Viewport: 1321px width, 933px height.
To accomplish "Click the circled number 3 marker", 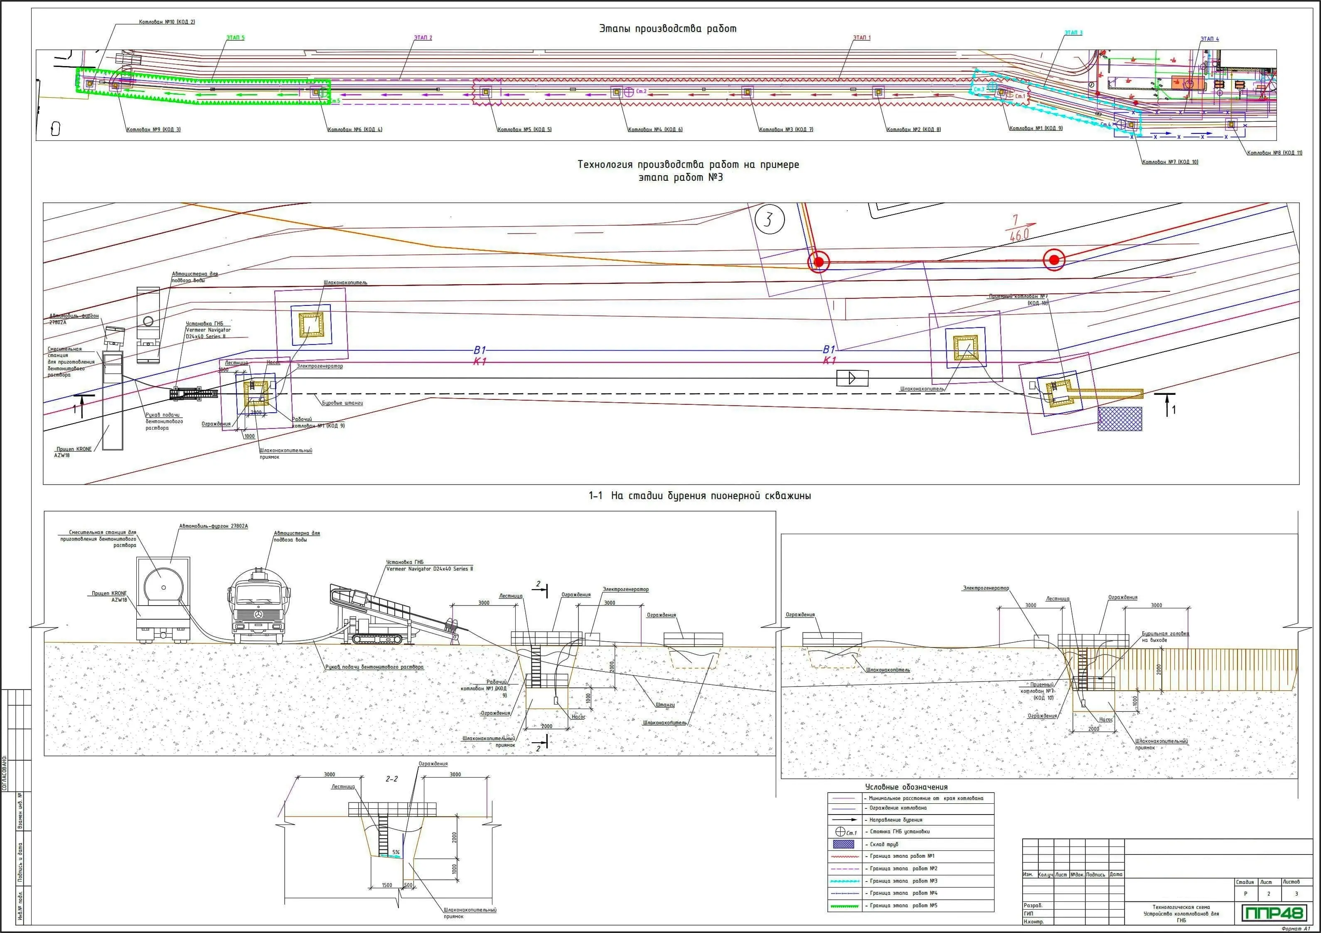I will click(x=770, y=219).
